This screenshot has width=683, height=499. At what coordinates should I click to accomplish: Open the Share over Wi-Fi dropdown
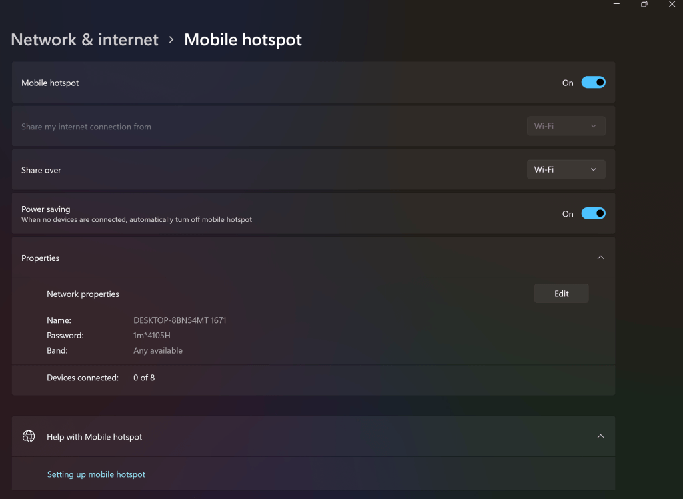[566, 169]
